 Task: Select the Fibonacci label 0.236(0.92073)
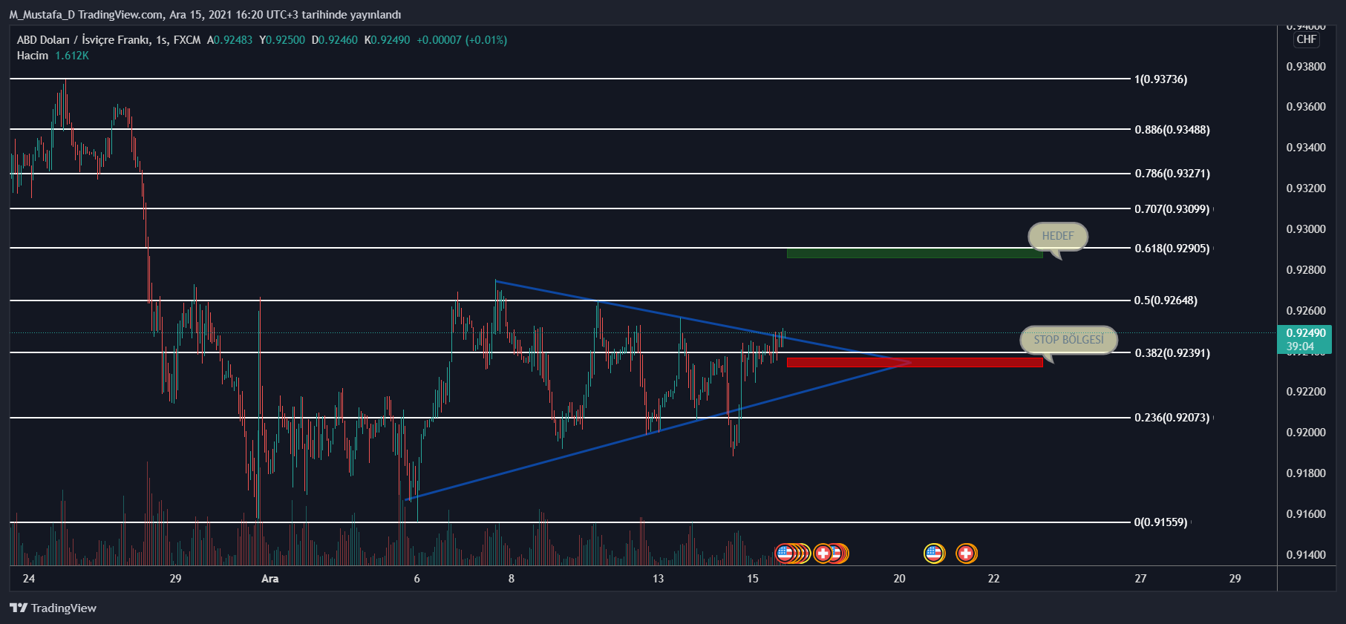tap(1172, 418)
